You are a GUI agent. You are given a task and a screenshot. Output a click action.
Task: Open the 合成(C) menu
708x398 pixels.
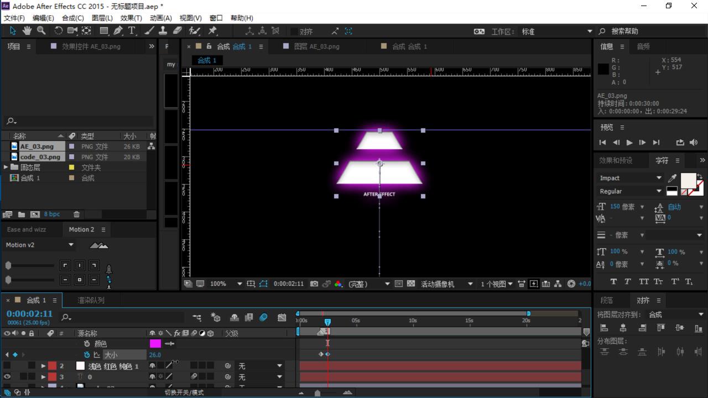click(73, 18)
